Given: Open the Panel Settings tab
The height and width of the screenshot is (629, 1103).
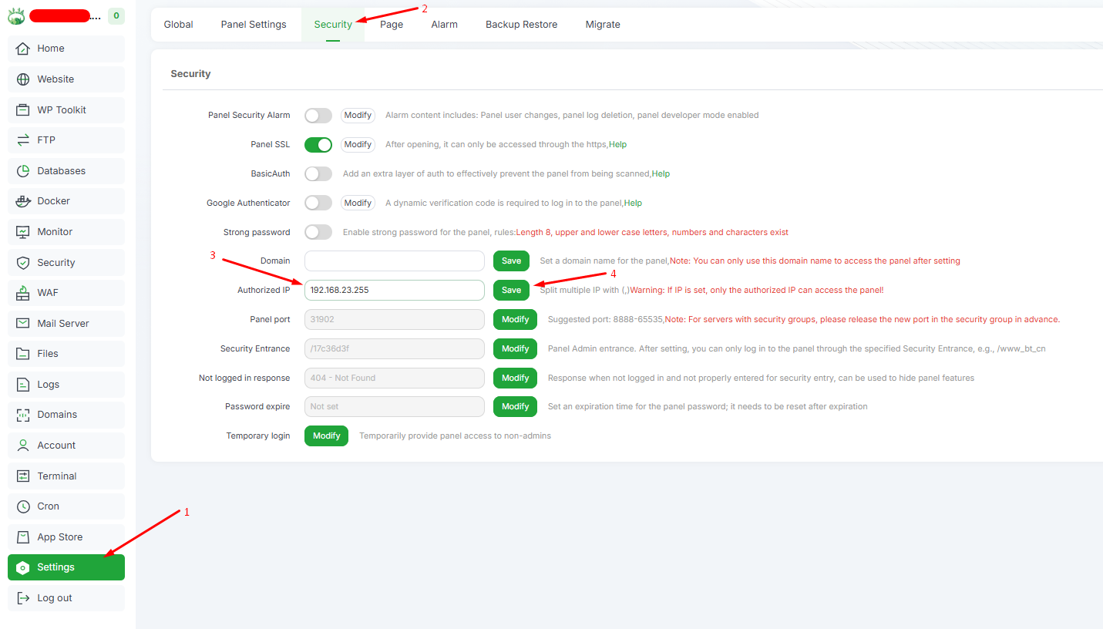Looking at the screenshot, I should (x=254, y=25).
